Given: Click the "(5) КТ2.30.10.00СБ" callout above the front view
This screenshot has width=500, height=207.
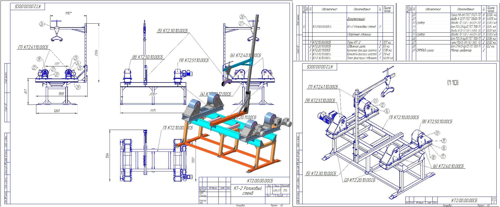Looking at the screenshot, I should tap(172, 31).
